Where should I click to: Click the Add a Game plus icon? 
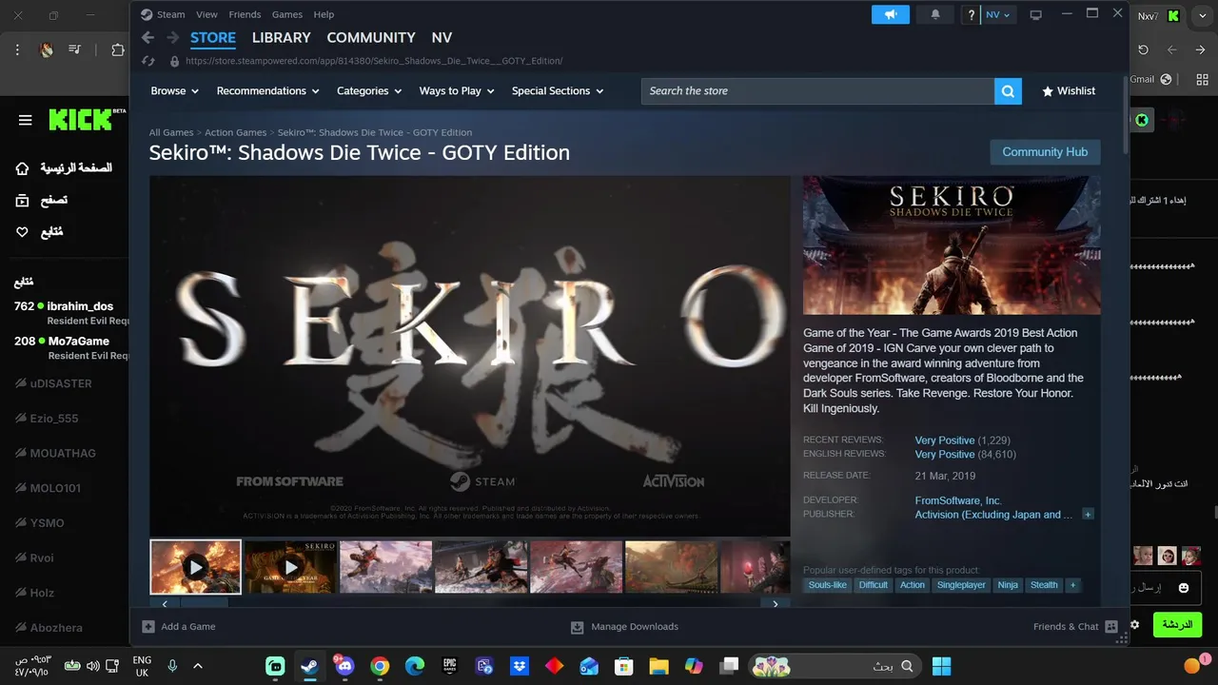(148, 627)
